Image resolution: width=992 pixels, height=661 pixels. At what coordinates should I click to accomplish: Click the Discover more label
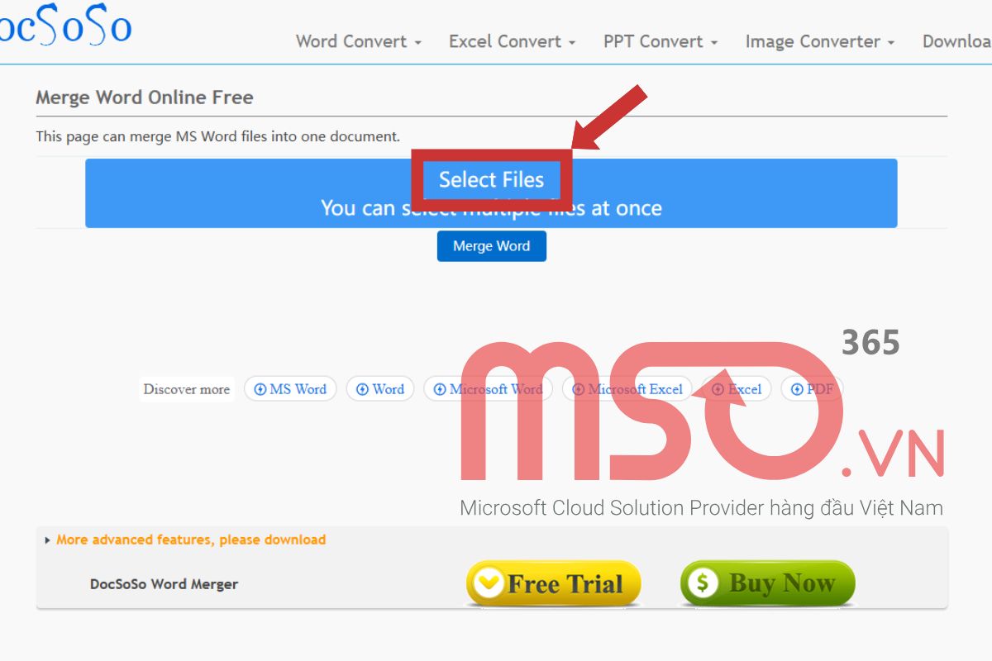(187, 389)
